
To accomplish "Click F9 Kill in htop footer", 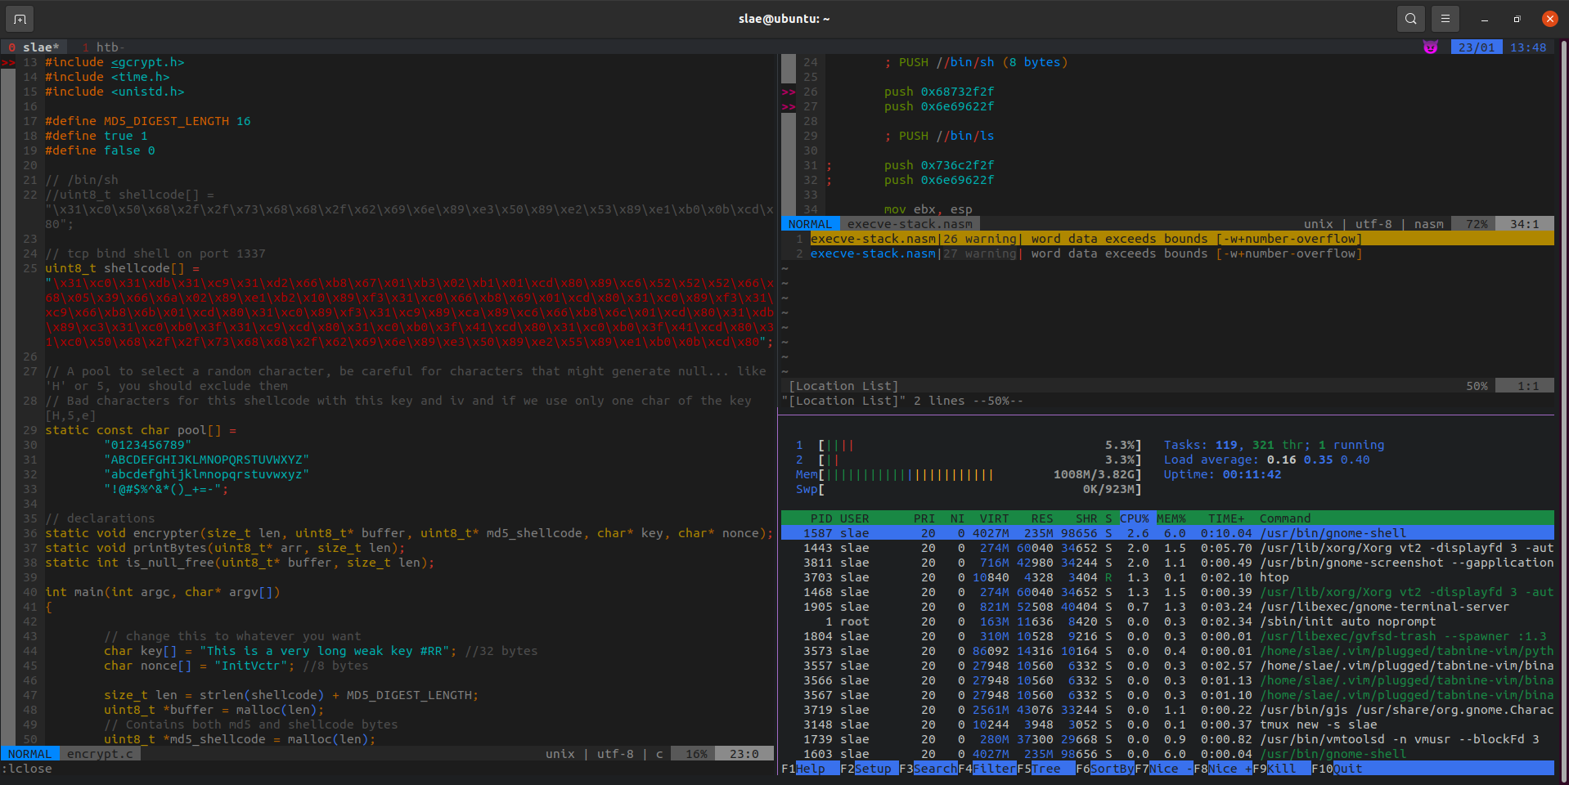I will tap(1281, 769).
